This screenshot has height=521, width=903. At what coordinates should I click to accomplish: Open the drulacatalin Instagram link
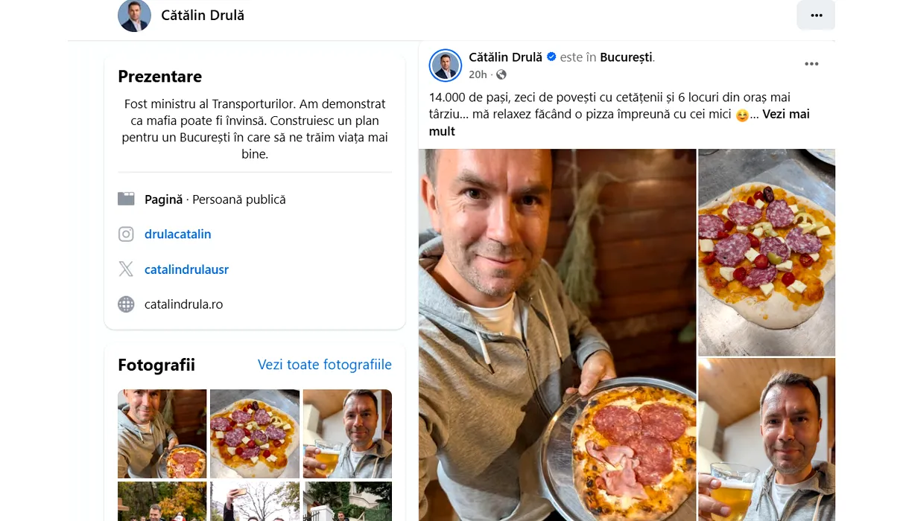click(177, 234)
